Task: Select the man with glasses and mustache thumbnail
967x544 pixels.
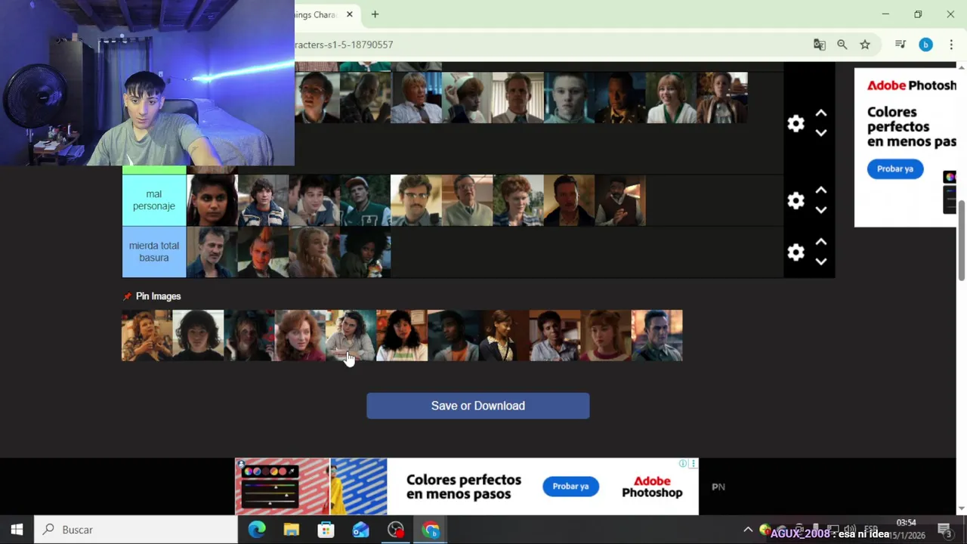Action: pyautogui.click(x=416, y=200)
